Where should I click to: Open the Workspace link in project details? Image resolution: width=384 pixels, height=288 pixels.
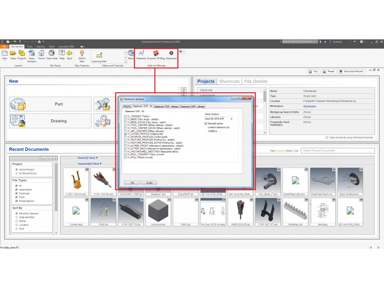[x=309, y=106]
